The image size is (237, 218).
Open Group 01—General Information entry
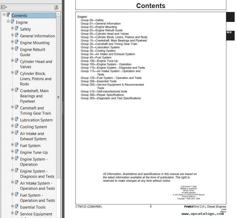coord(101,23)
